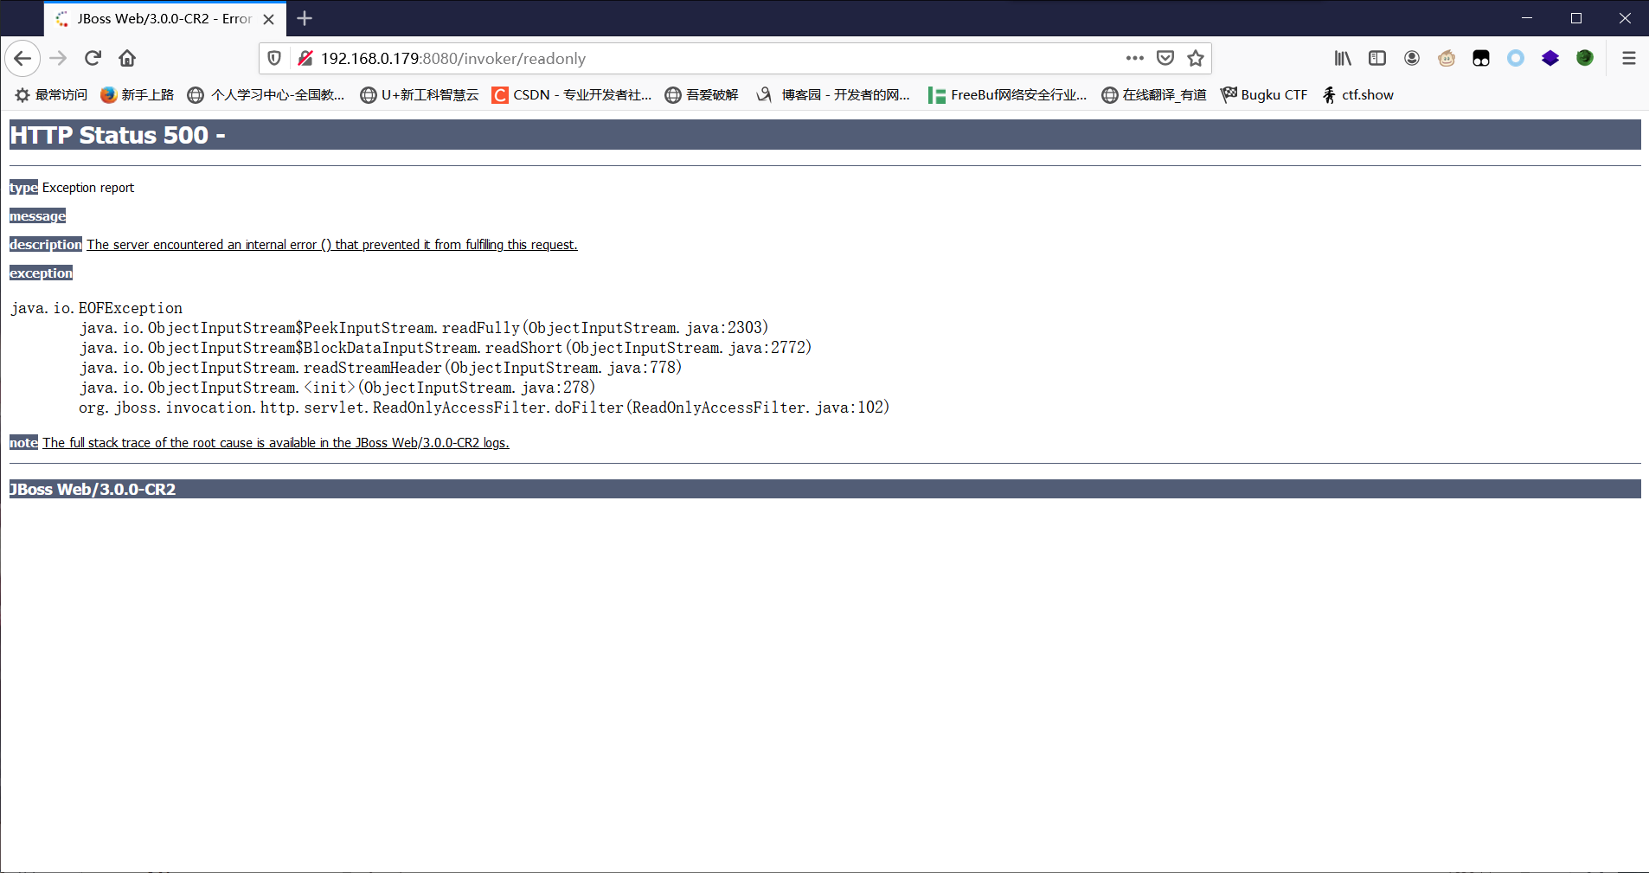The width and height of the screenshot is (1649, 873).
Task: Open the Library history and bookmarks icon
Action: point(1343,58)
